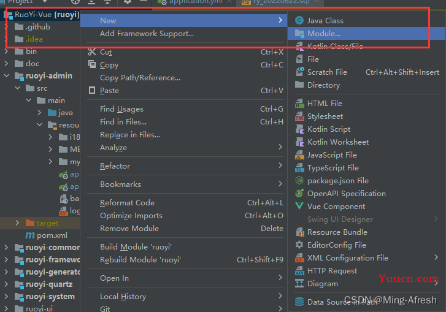The image size is (446, 312).
Task: Select the ruoyi-quartz module in tree
Action: tap(48, 284)
